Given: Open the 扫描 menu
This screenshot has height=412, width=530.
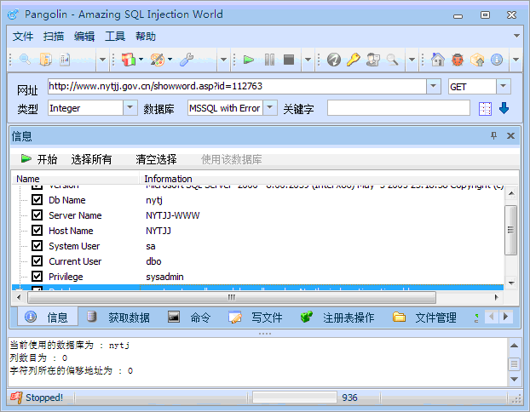Looking at the screenshot, I should point(54,36).
